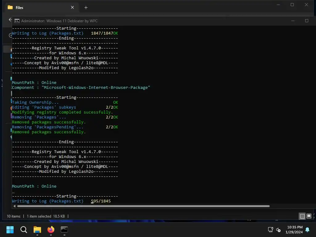Open taskbar Search
The width and height of the screenshot is (316, 237).
(x=23, y=230)
